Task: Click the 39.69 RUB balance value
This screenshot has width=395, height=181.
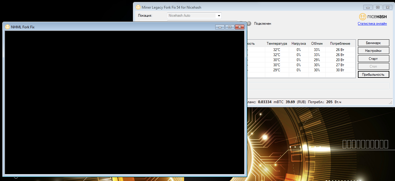Action: [x=290, y=102]
